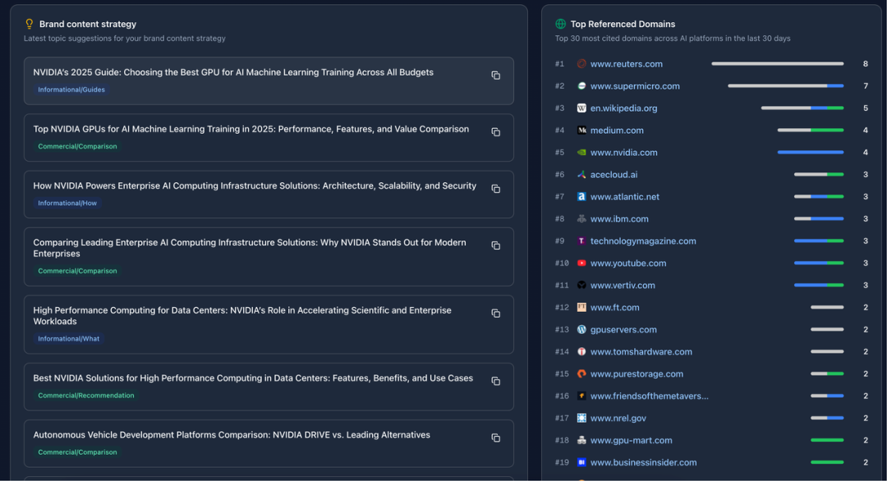
Task: Click the tomshardware favicon
Action: tap(581, 351)
